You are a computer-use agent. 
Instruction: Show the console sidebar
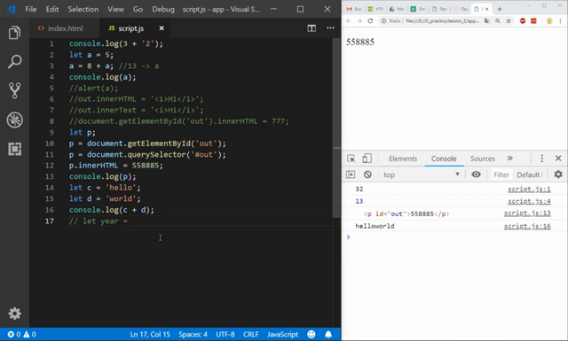tap(351, 174)
